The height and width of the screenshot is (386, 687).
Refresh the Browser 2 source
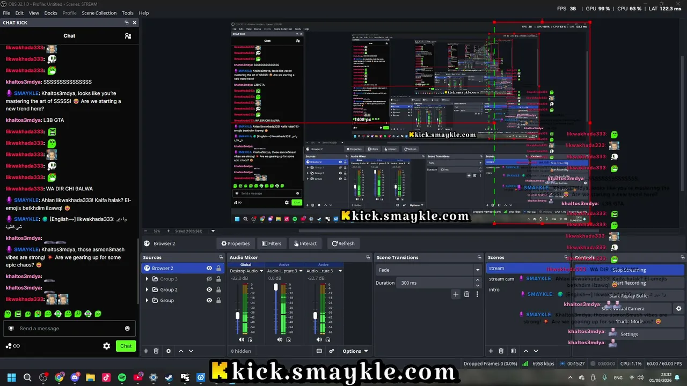(x=343, y=243)
